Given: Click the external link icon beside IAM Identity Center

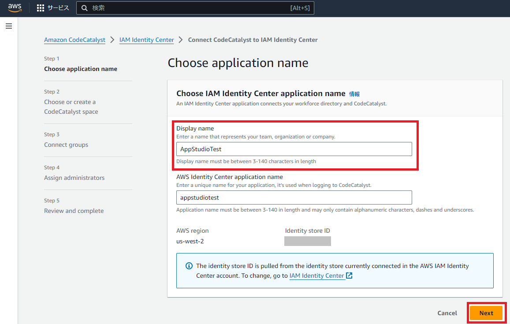Looking at the screenshot, I should click(349, 276).
